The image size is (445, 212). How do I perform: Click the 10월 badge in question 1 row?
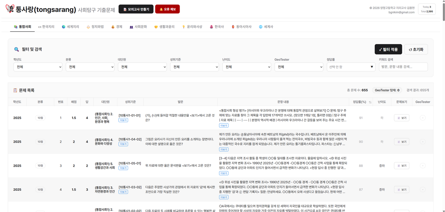[40, 118]
